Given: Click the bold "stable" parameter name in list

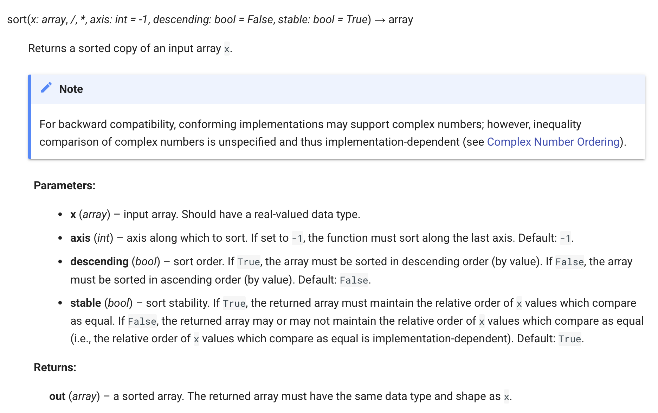Looking at the screenshot, I should 86,303.
